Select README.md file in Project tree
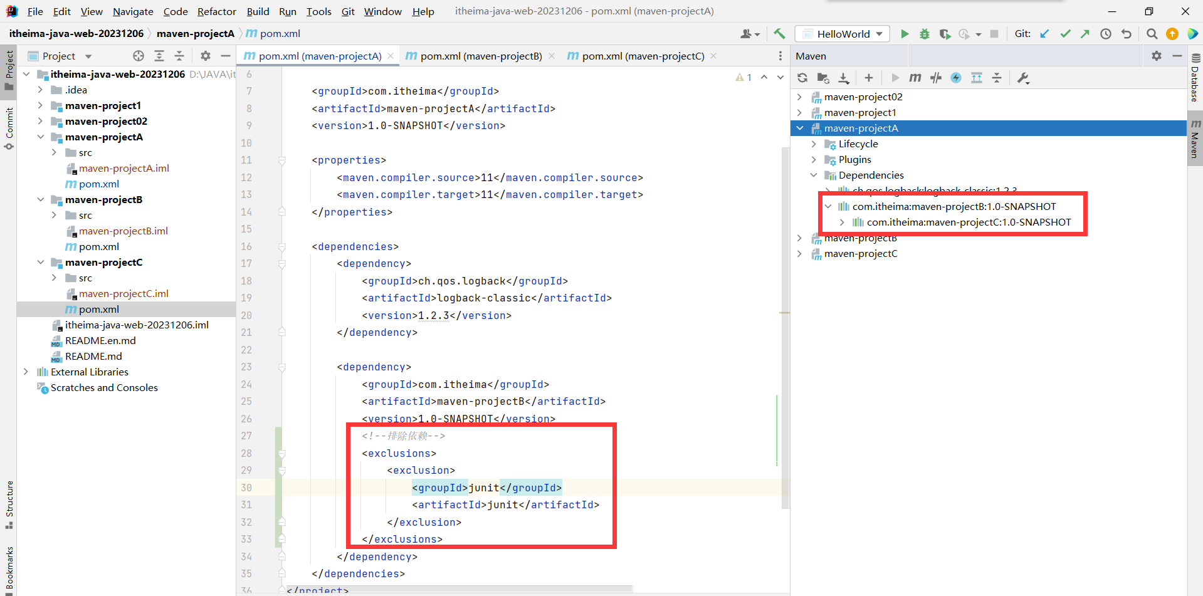This screenshot has width=1203, height=596. coord(93,356)
